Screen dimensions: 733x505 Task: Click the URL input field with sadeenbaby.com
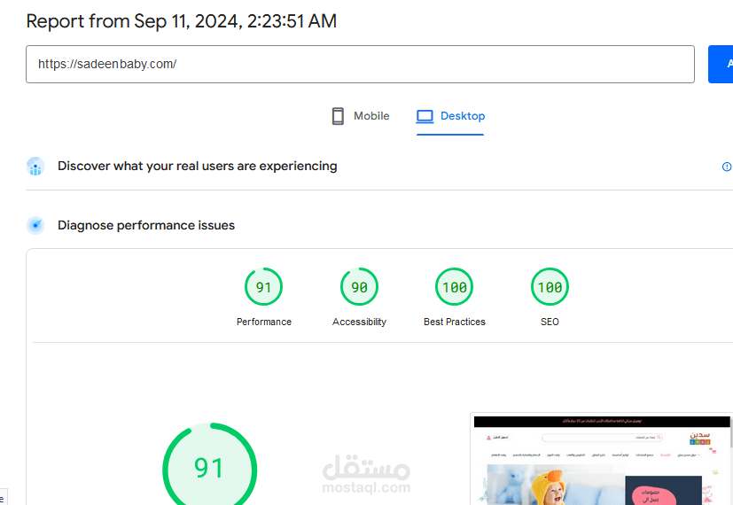point(360,64)
